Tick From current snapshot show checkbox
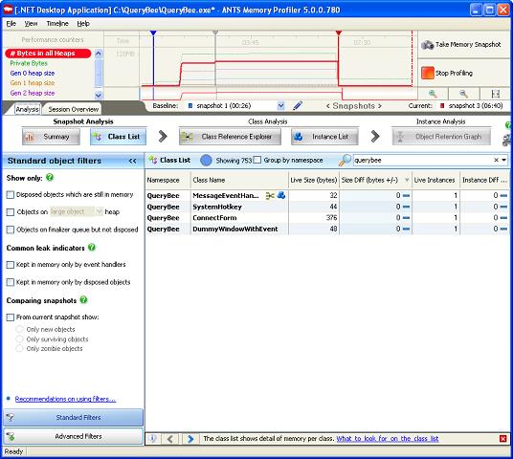Viewport: 513px width, 459px height. pyautogui.click(x=11, y=317)
